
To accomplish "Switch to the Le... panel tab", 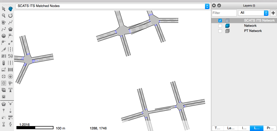I will point(231,128).
